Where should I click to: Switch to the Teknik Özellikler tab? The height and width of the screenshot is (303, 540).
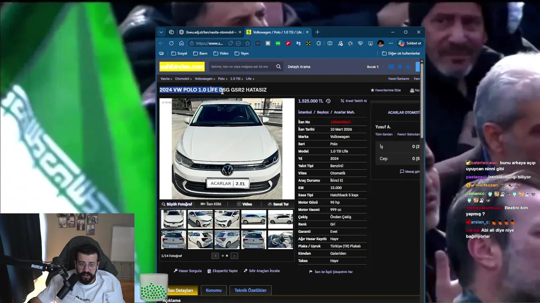(x=250, y=290)
